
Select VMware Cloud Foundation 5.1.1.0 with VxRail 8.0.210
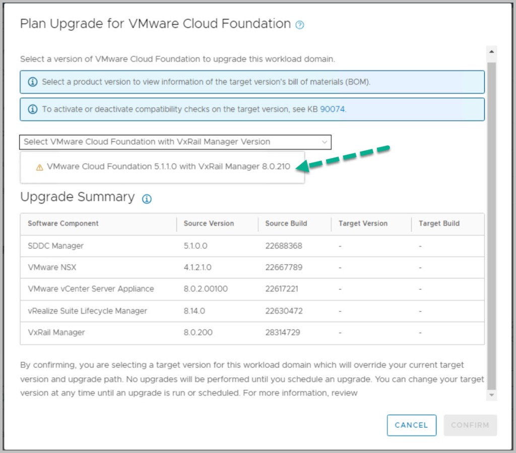click(x=168, y=167)
